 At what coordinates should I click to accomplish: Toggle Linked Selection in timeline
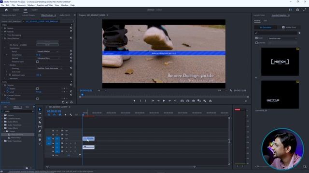click(x=60, y=115)
